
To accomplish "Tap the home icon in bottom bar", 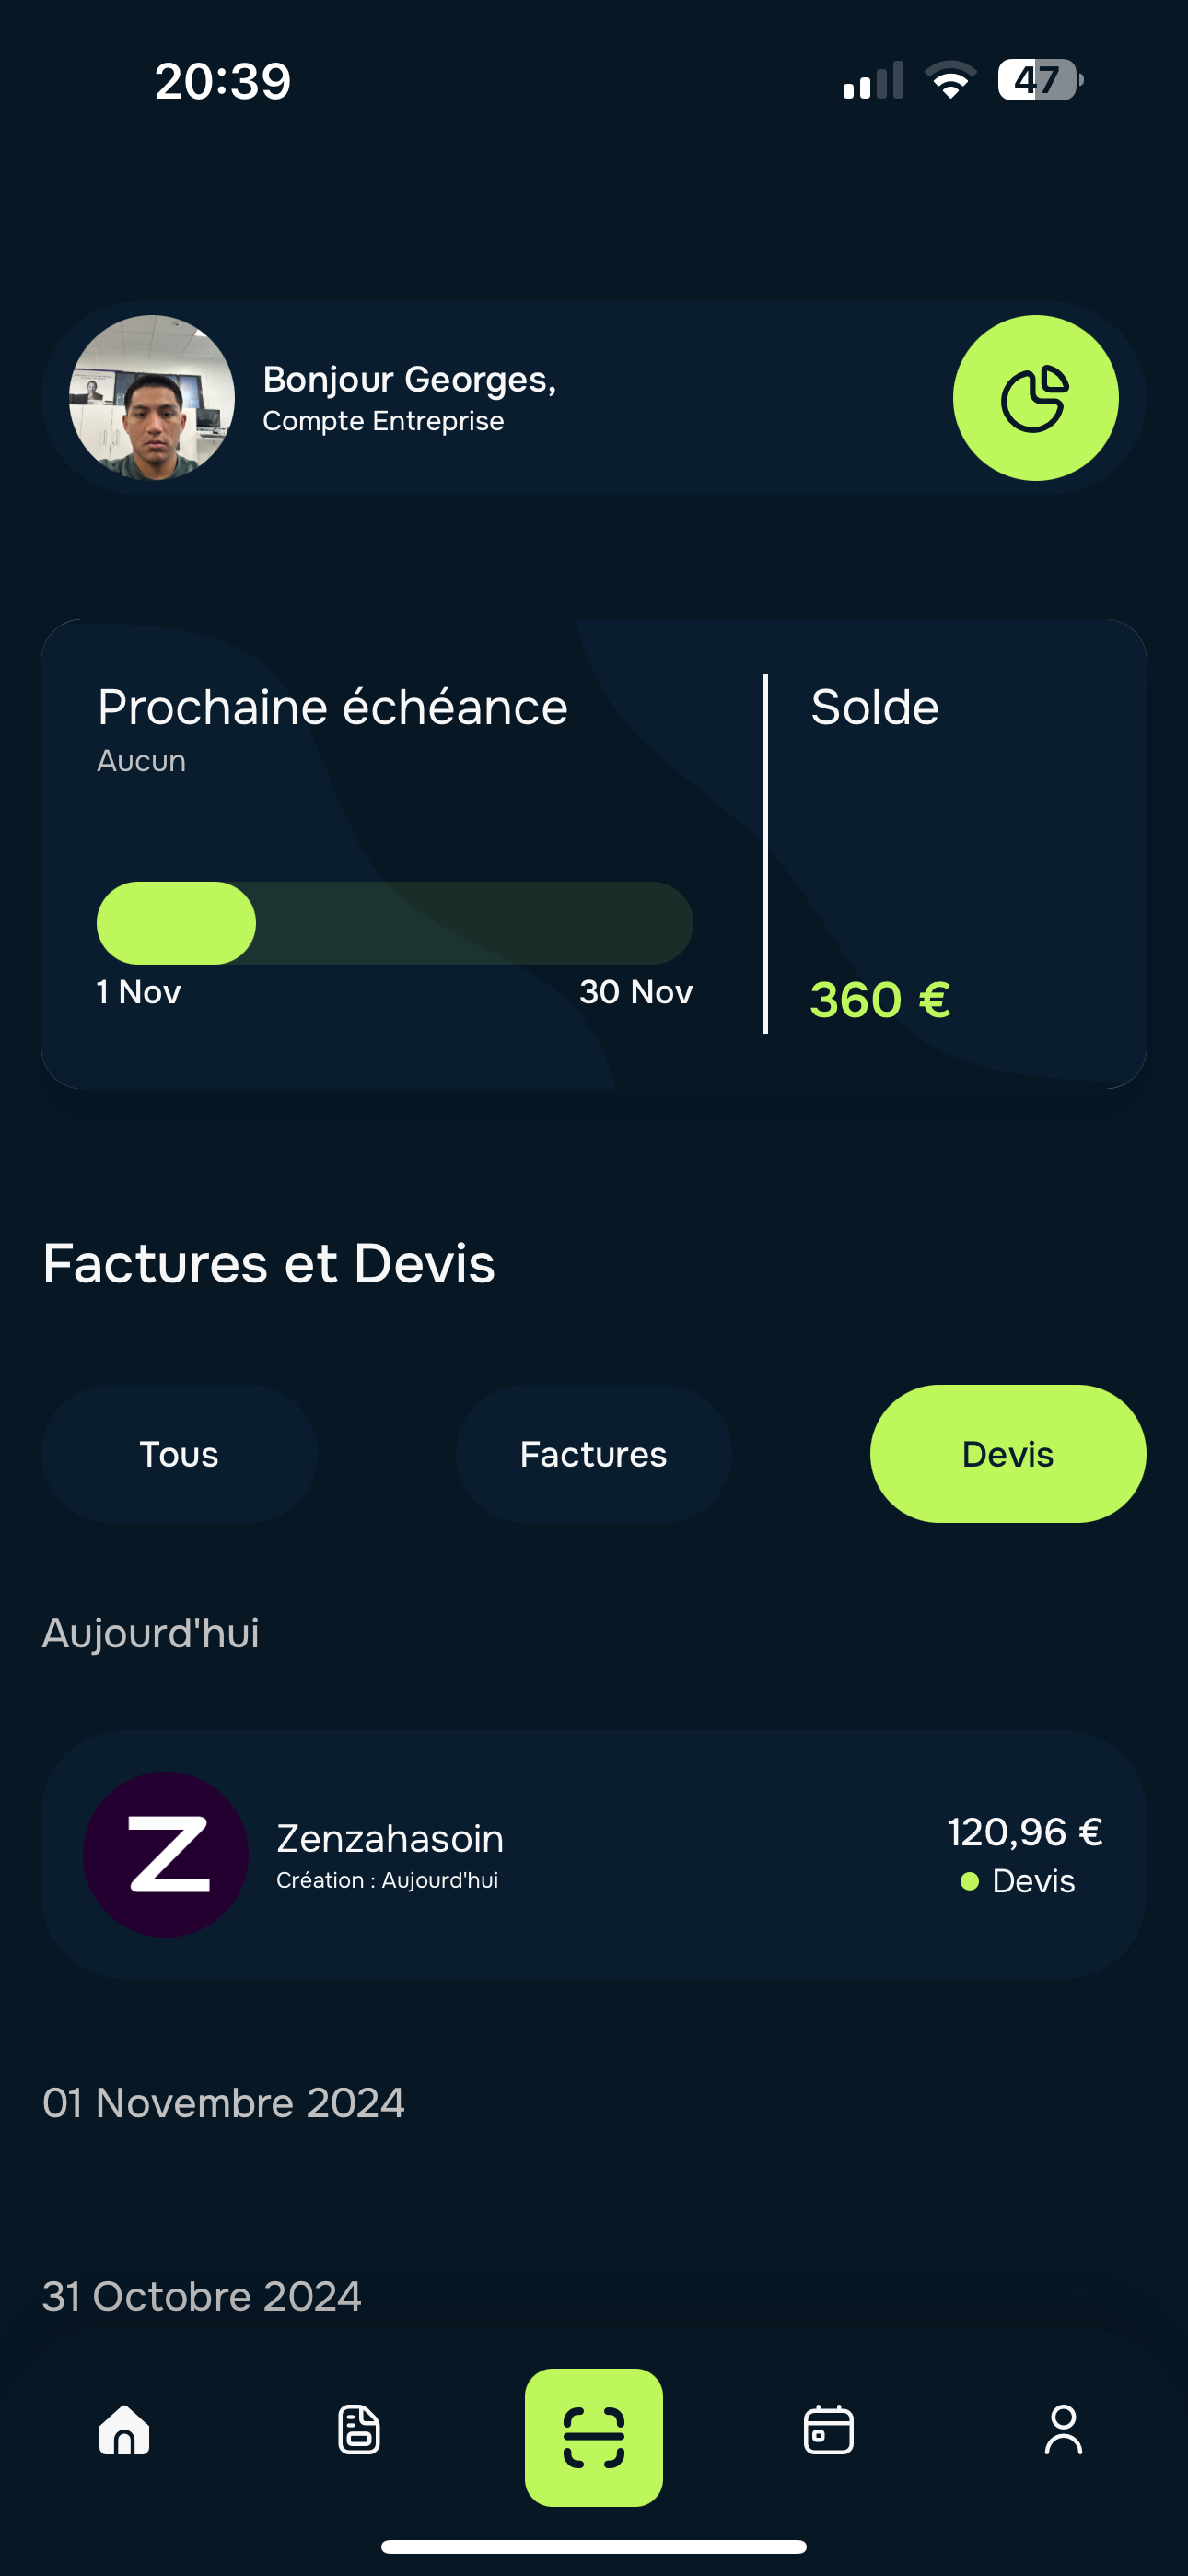I will [x=124, y=2430].
